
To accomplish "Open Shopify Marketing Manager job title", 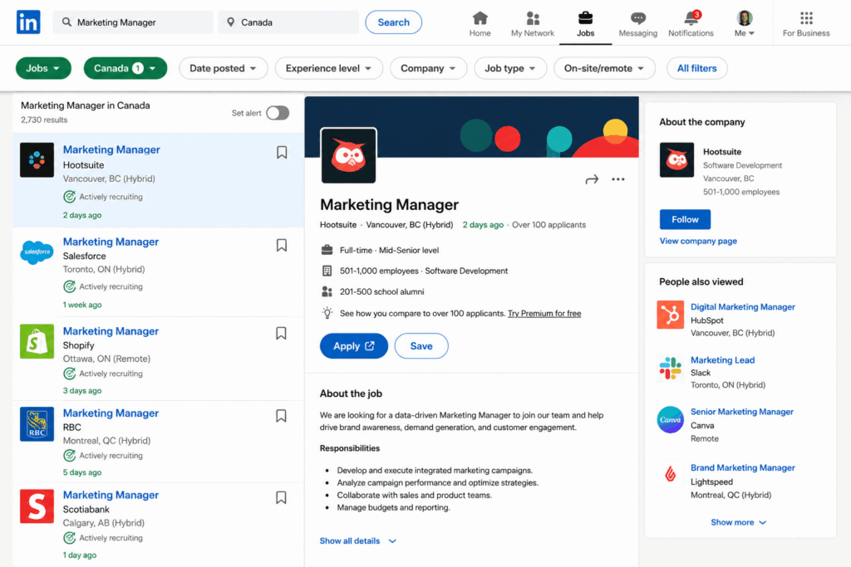I will tap(111, 331).
